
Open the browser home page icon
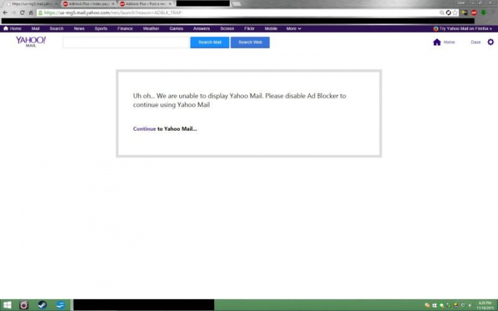[31, 13]
